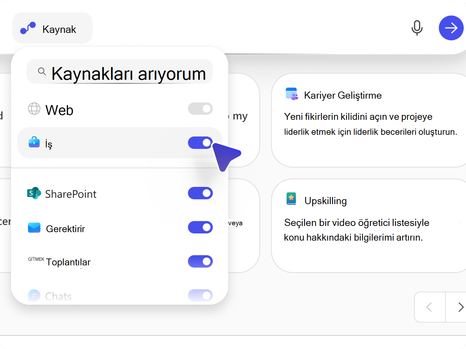Toggle the Gerektirir mail switch

click(x=200, y=227)
